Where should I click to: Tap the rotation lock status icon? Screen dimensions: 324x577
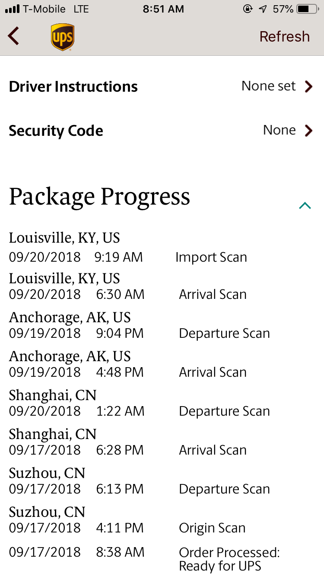pos(248,9)
